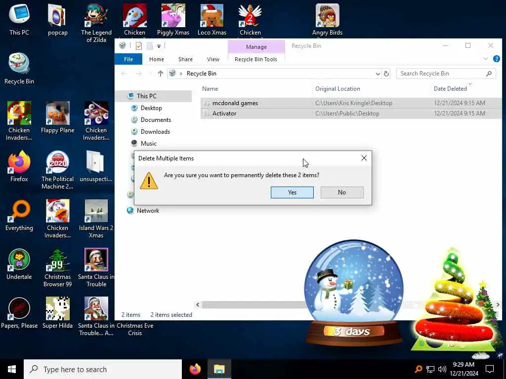Select the Island Wars 2 Xmas icon
Image resolution: width=506 pixels, height=379 pixels.
click(96, 219)
